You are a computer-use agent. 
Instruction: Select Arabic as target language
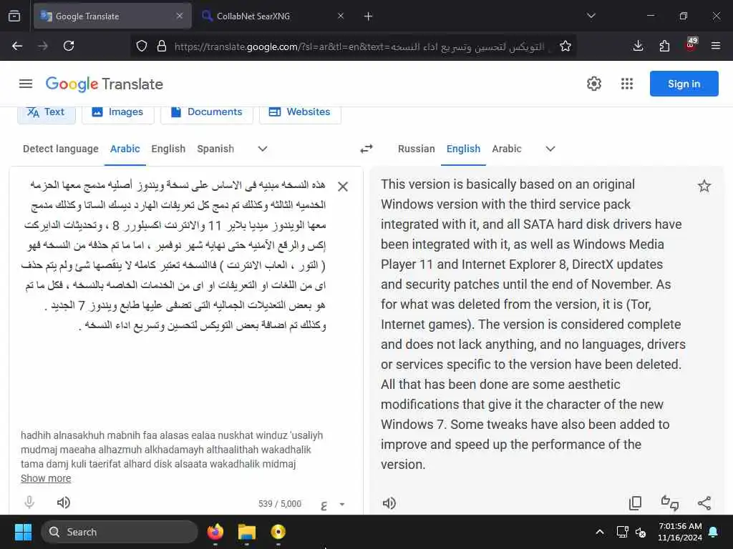[506, 149]
